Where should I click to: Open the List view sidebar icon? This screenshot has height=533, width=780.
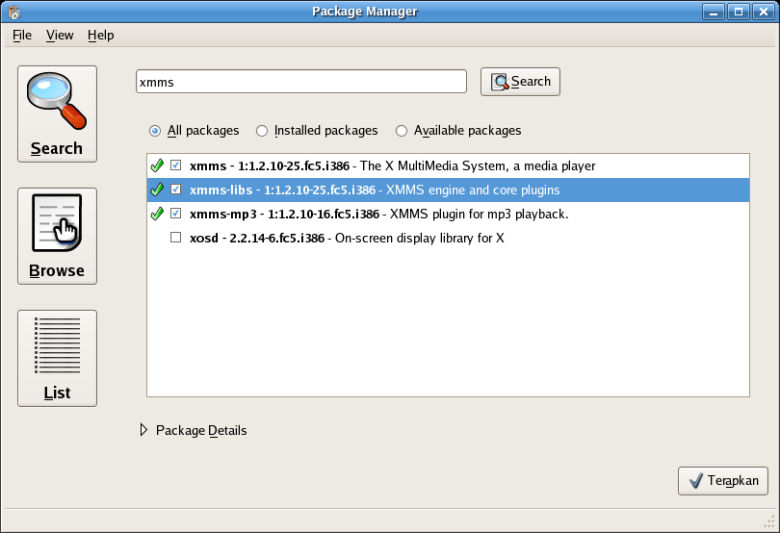[57, 359]
